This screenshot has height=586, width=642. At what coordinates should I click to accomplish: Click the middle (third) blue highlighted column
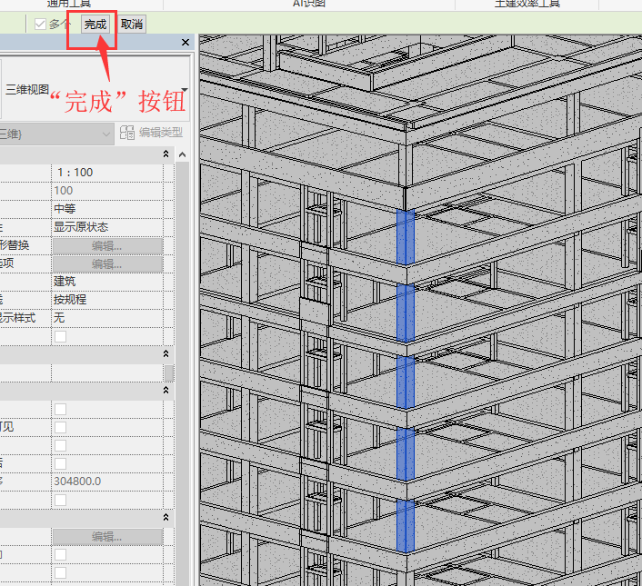406,382
